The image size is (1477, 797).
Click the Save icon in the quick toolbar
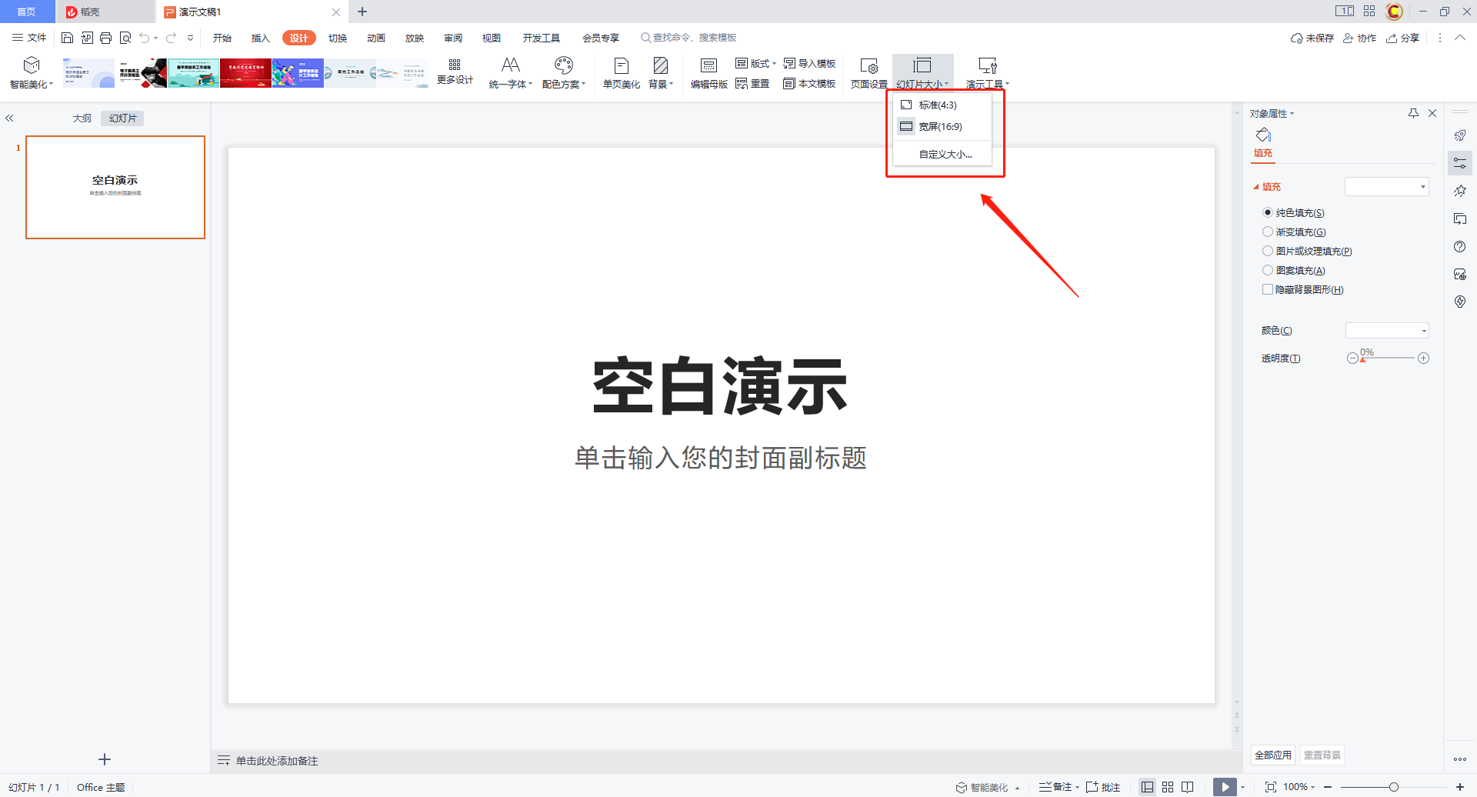click(x=67, y=38)
